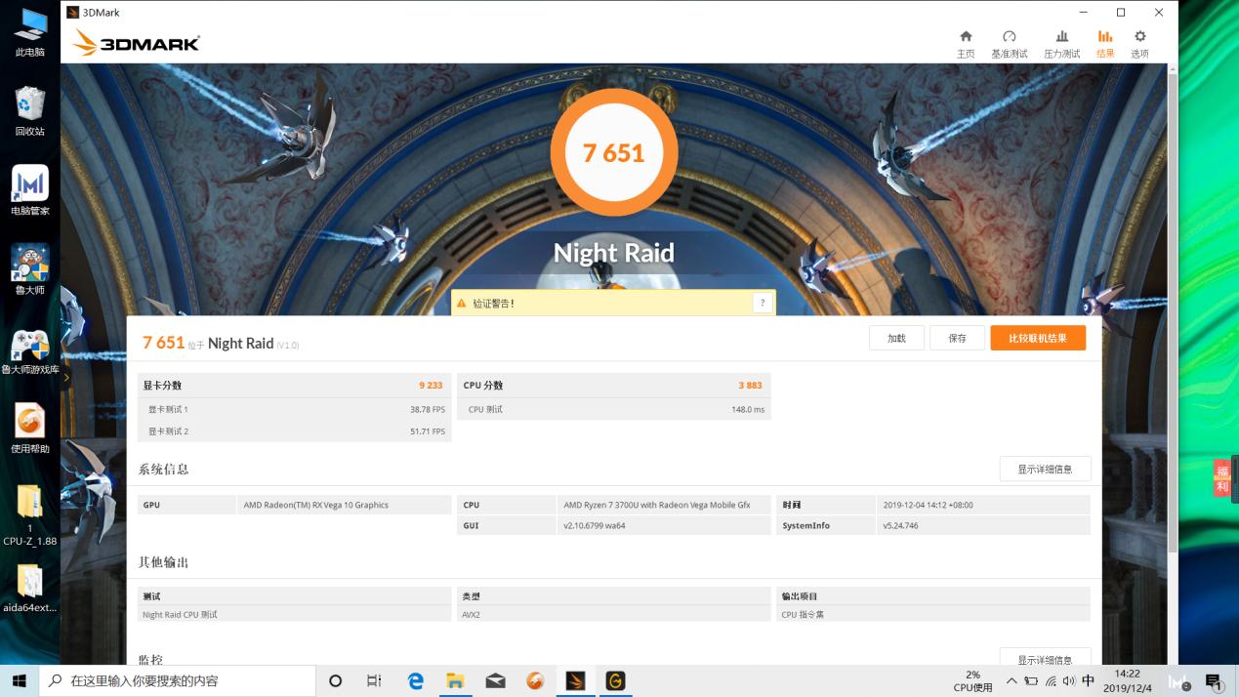Open the Action Center notifications icon
Image resolution: width=1239 pixels, height=697 pixels.
tap(1214, 681)
